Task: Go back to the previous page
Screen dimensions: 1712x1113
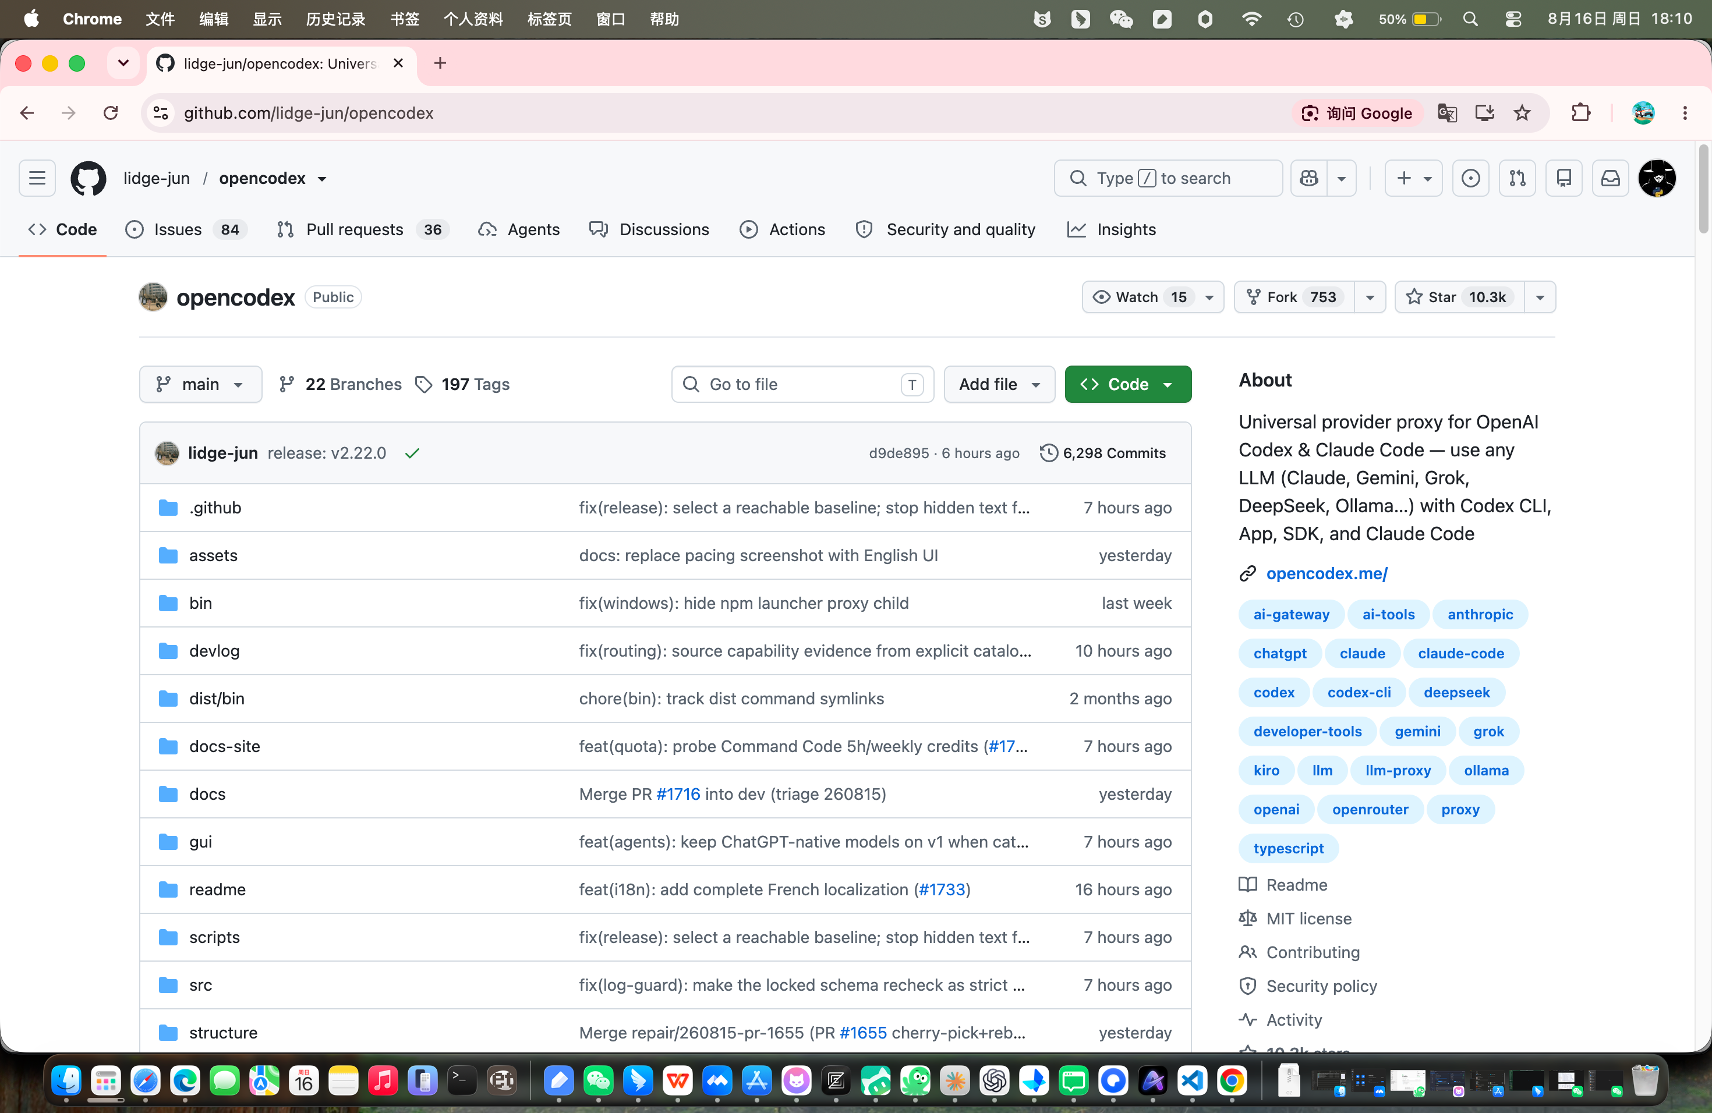Action: click(27, 113)
